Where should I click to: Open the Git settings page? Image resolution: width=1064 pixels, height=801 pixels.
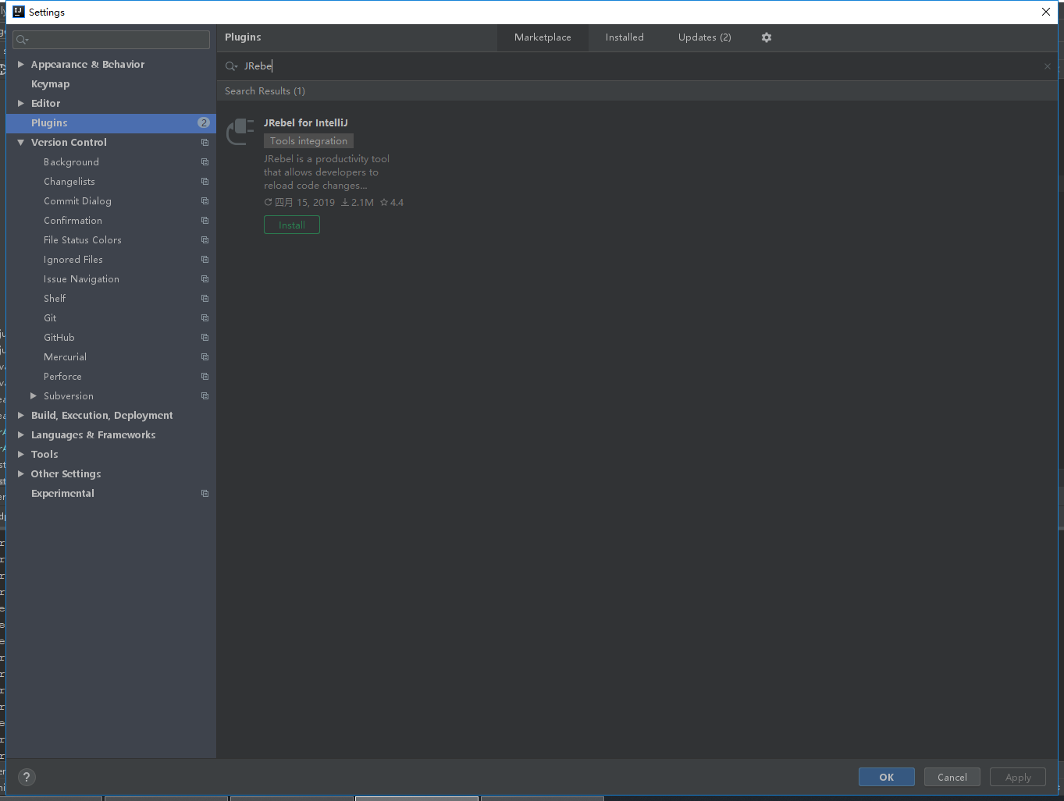click(50, 318)
